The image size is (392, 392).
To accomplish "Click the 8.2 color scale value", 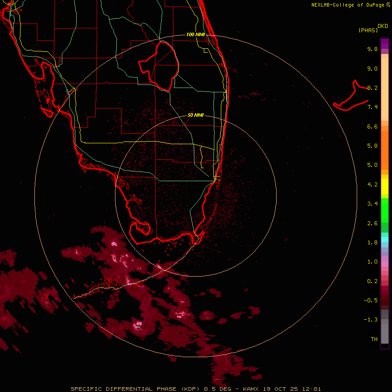I will pyautogui.click(x=372, y=88).
